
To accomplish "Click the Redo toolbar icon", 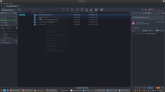I will 68,10.
